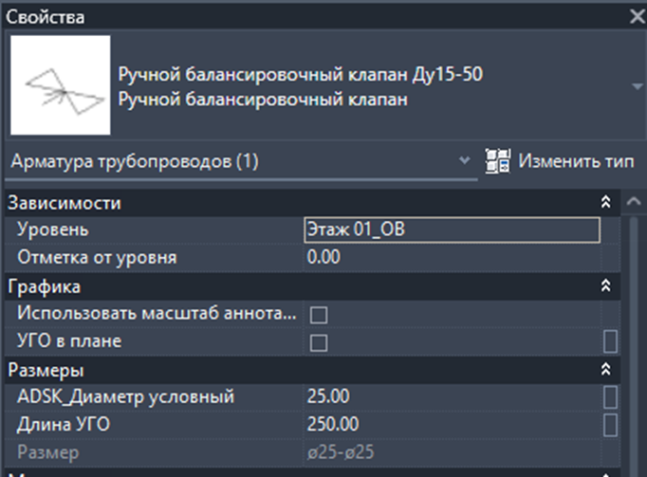Screen dimensions: 647x477
Task: Click associate button beside УГО в плане
Action: pyautogui.click(x=610, y=341)
